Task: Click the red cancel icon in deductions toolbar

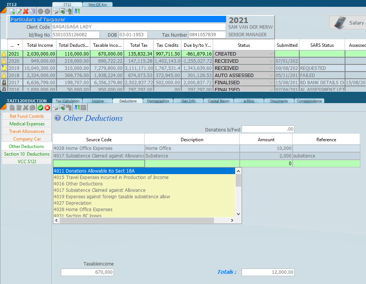Action: (x=47, y=108)
